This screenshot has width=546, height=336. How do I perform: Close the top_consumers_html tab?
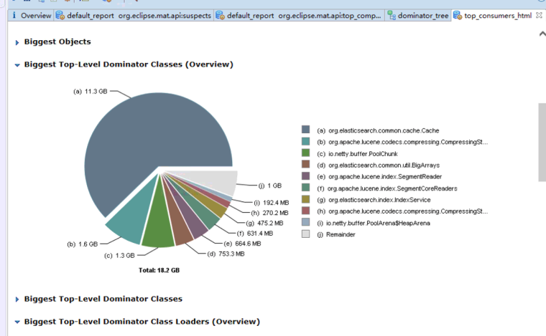point(539,15)
